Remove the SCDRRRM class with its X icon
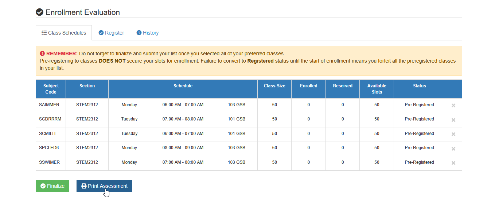Viewport: 495px width, 202px height. 453,120
